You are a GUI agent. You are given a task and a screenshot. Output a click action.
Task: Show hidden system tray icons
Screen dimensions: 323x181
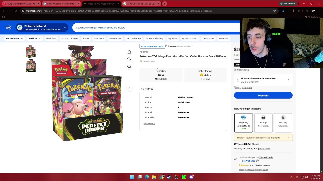(291, 177)
